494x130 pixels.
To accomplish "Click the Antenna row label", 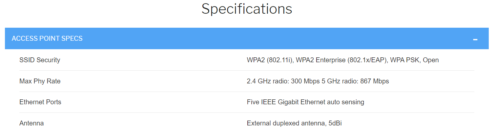I will click(x=31, y=123).
